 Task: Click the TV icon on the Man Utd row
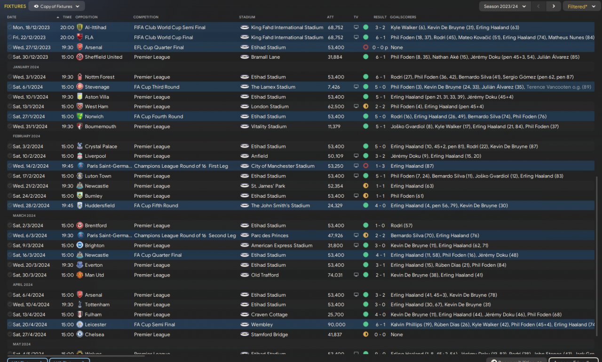[x=356, y=275]
